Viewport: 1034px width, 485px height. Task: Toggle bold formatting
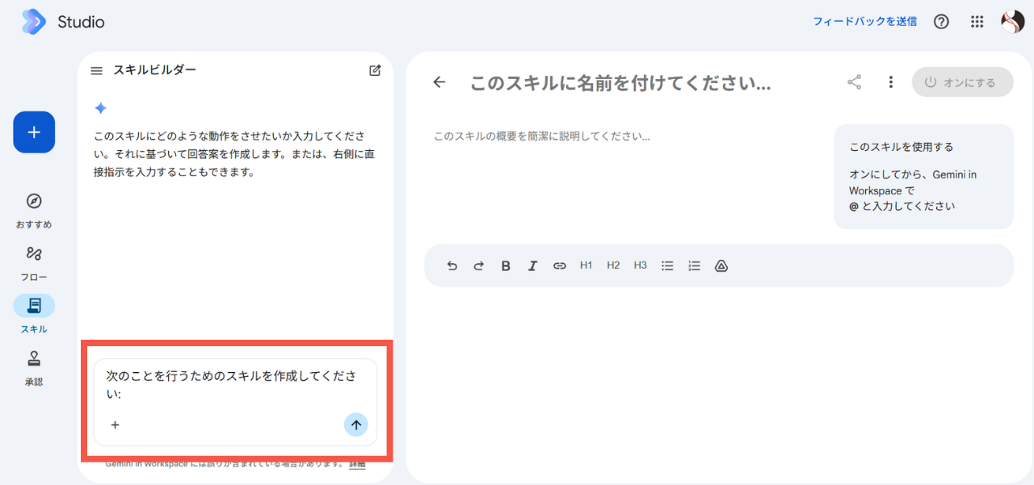point(506,265)
